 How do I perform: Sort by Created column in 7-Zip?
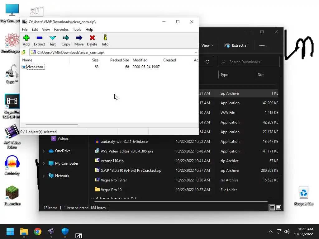click(177, 60)
